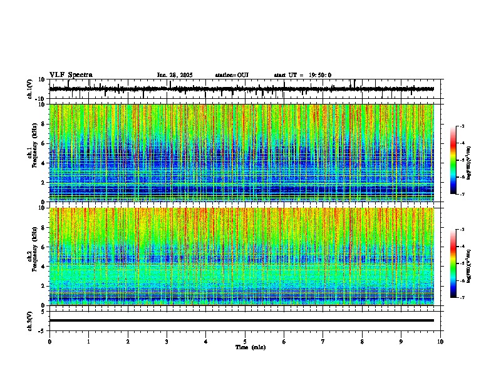This screenshot has height=383, width=496.
Task: Click the ch.3 flat voltage trace panel
Action: [246, 321]
